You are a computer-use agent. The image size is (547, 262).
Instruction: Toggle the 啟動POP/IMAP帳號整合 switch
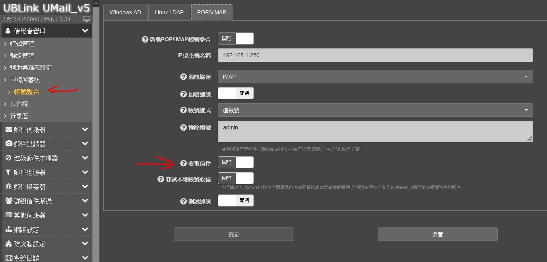pos(235,39)
